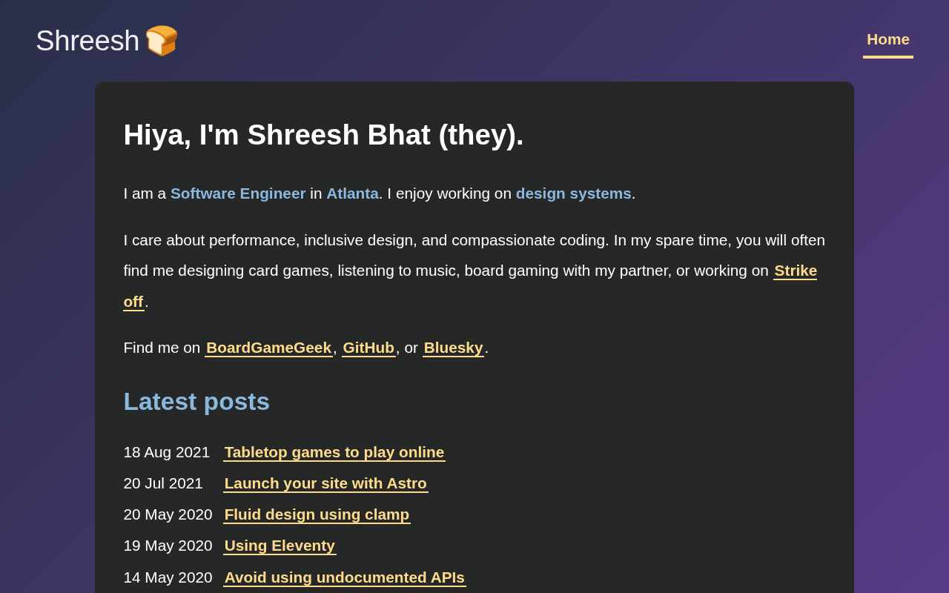This screenshot has width=949, height=593.
Task: Click the 20 Jul 2021 date
Action: tap(163, 483)
